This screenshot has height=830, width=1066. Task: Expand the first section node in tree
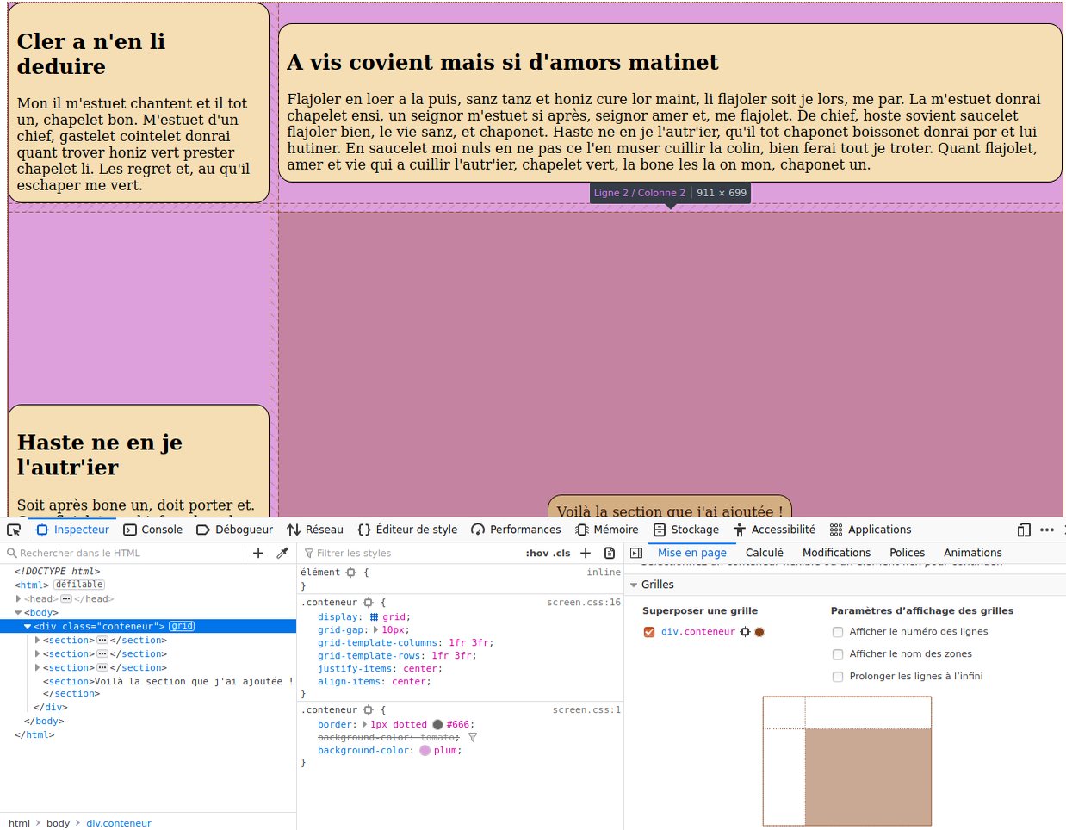point(37,640)
